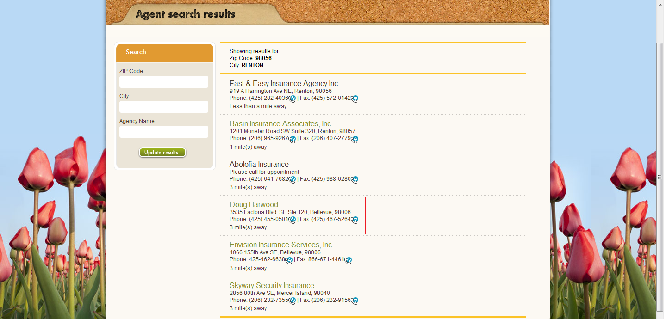Click 'Less than a mile away' text
The width and height of the screenshot is (666, 319).
(258, 106)
